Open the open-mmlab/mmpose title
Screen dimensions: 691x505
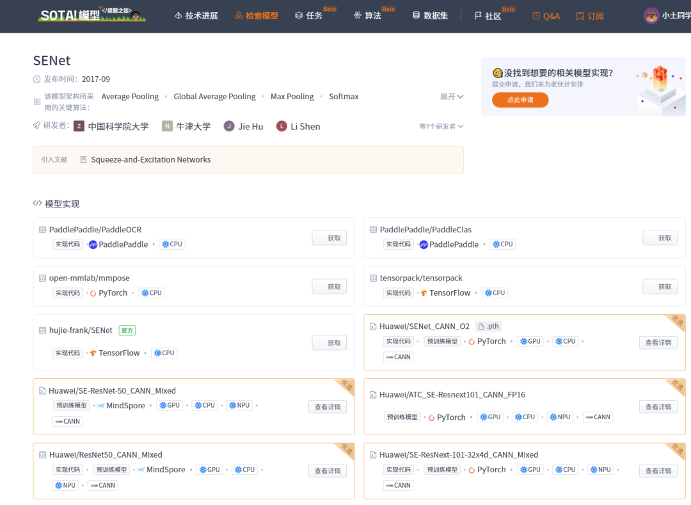click(x=90, y=278)
